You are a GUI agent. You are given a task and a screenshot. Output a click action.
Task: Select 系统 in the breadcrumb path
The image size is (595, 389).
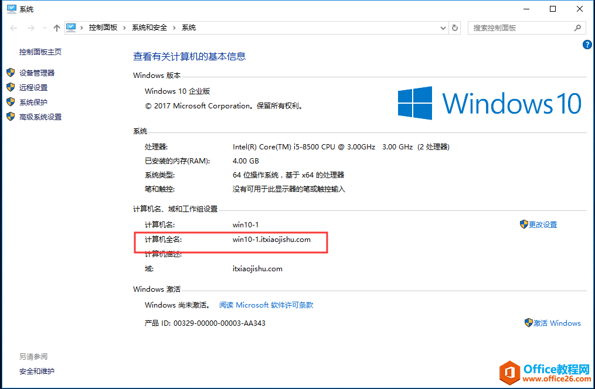pyautogui.click(x=189, y=28)
